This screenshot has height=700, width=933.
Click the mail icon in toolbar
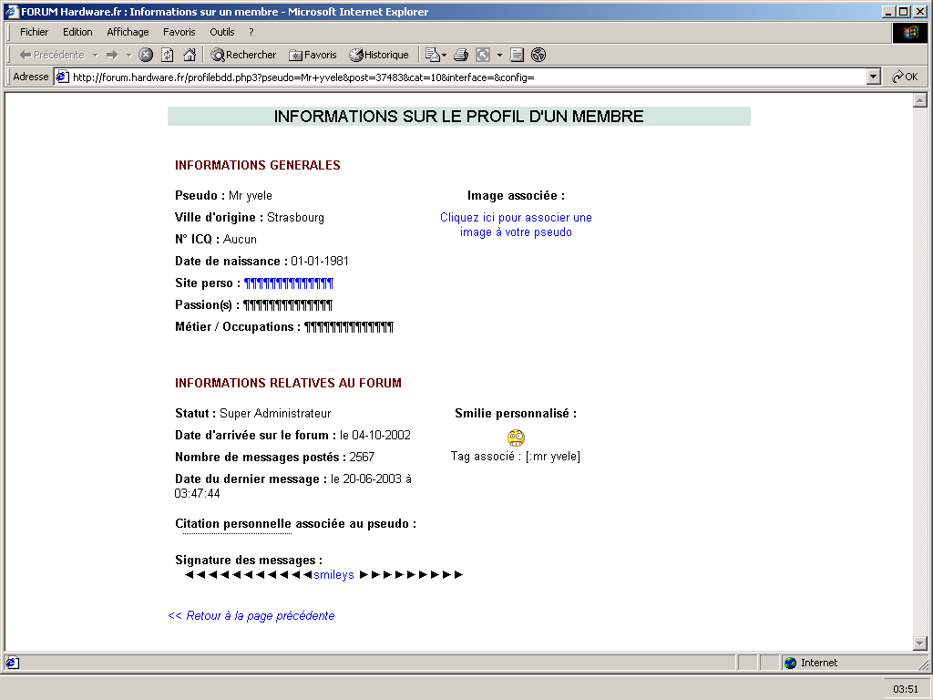point(433,55)
